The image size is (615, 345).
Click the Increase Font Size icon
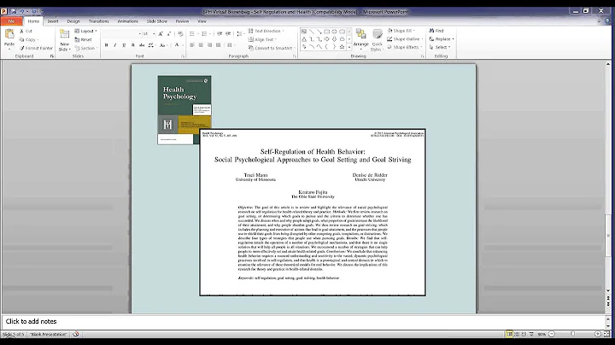click(x=161, y=34)
